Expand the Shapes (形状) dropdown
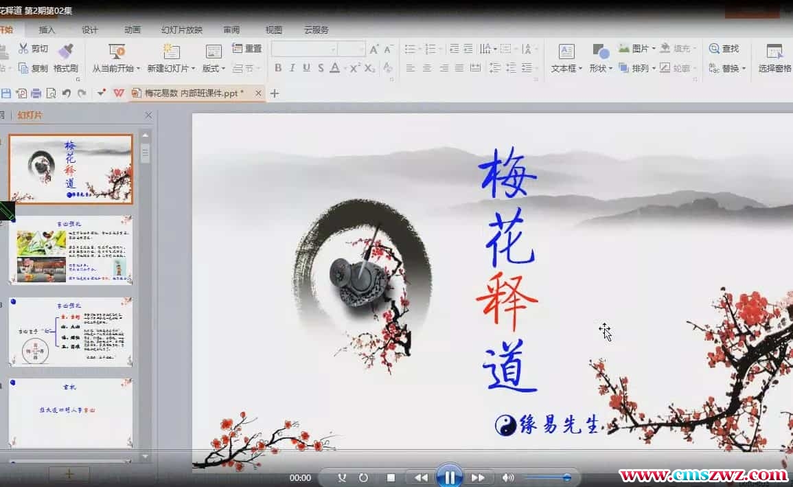This screenshot has height=487, width=793. [x=599, y=68]
